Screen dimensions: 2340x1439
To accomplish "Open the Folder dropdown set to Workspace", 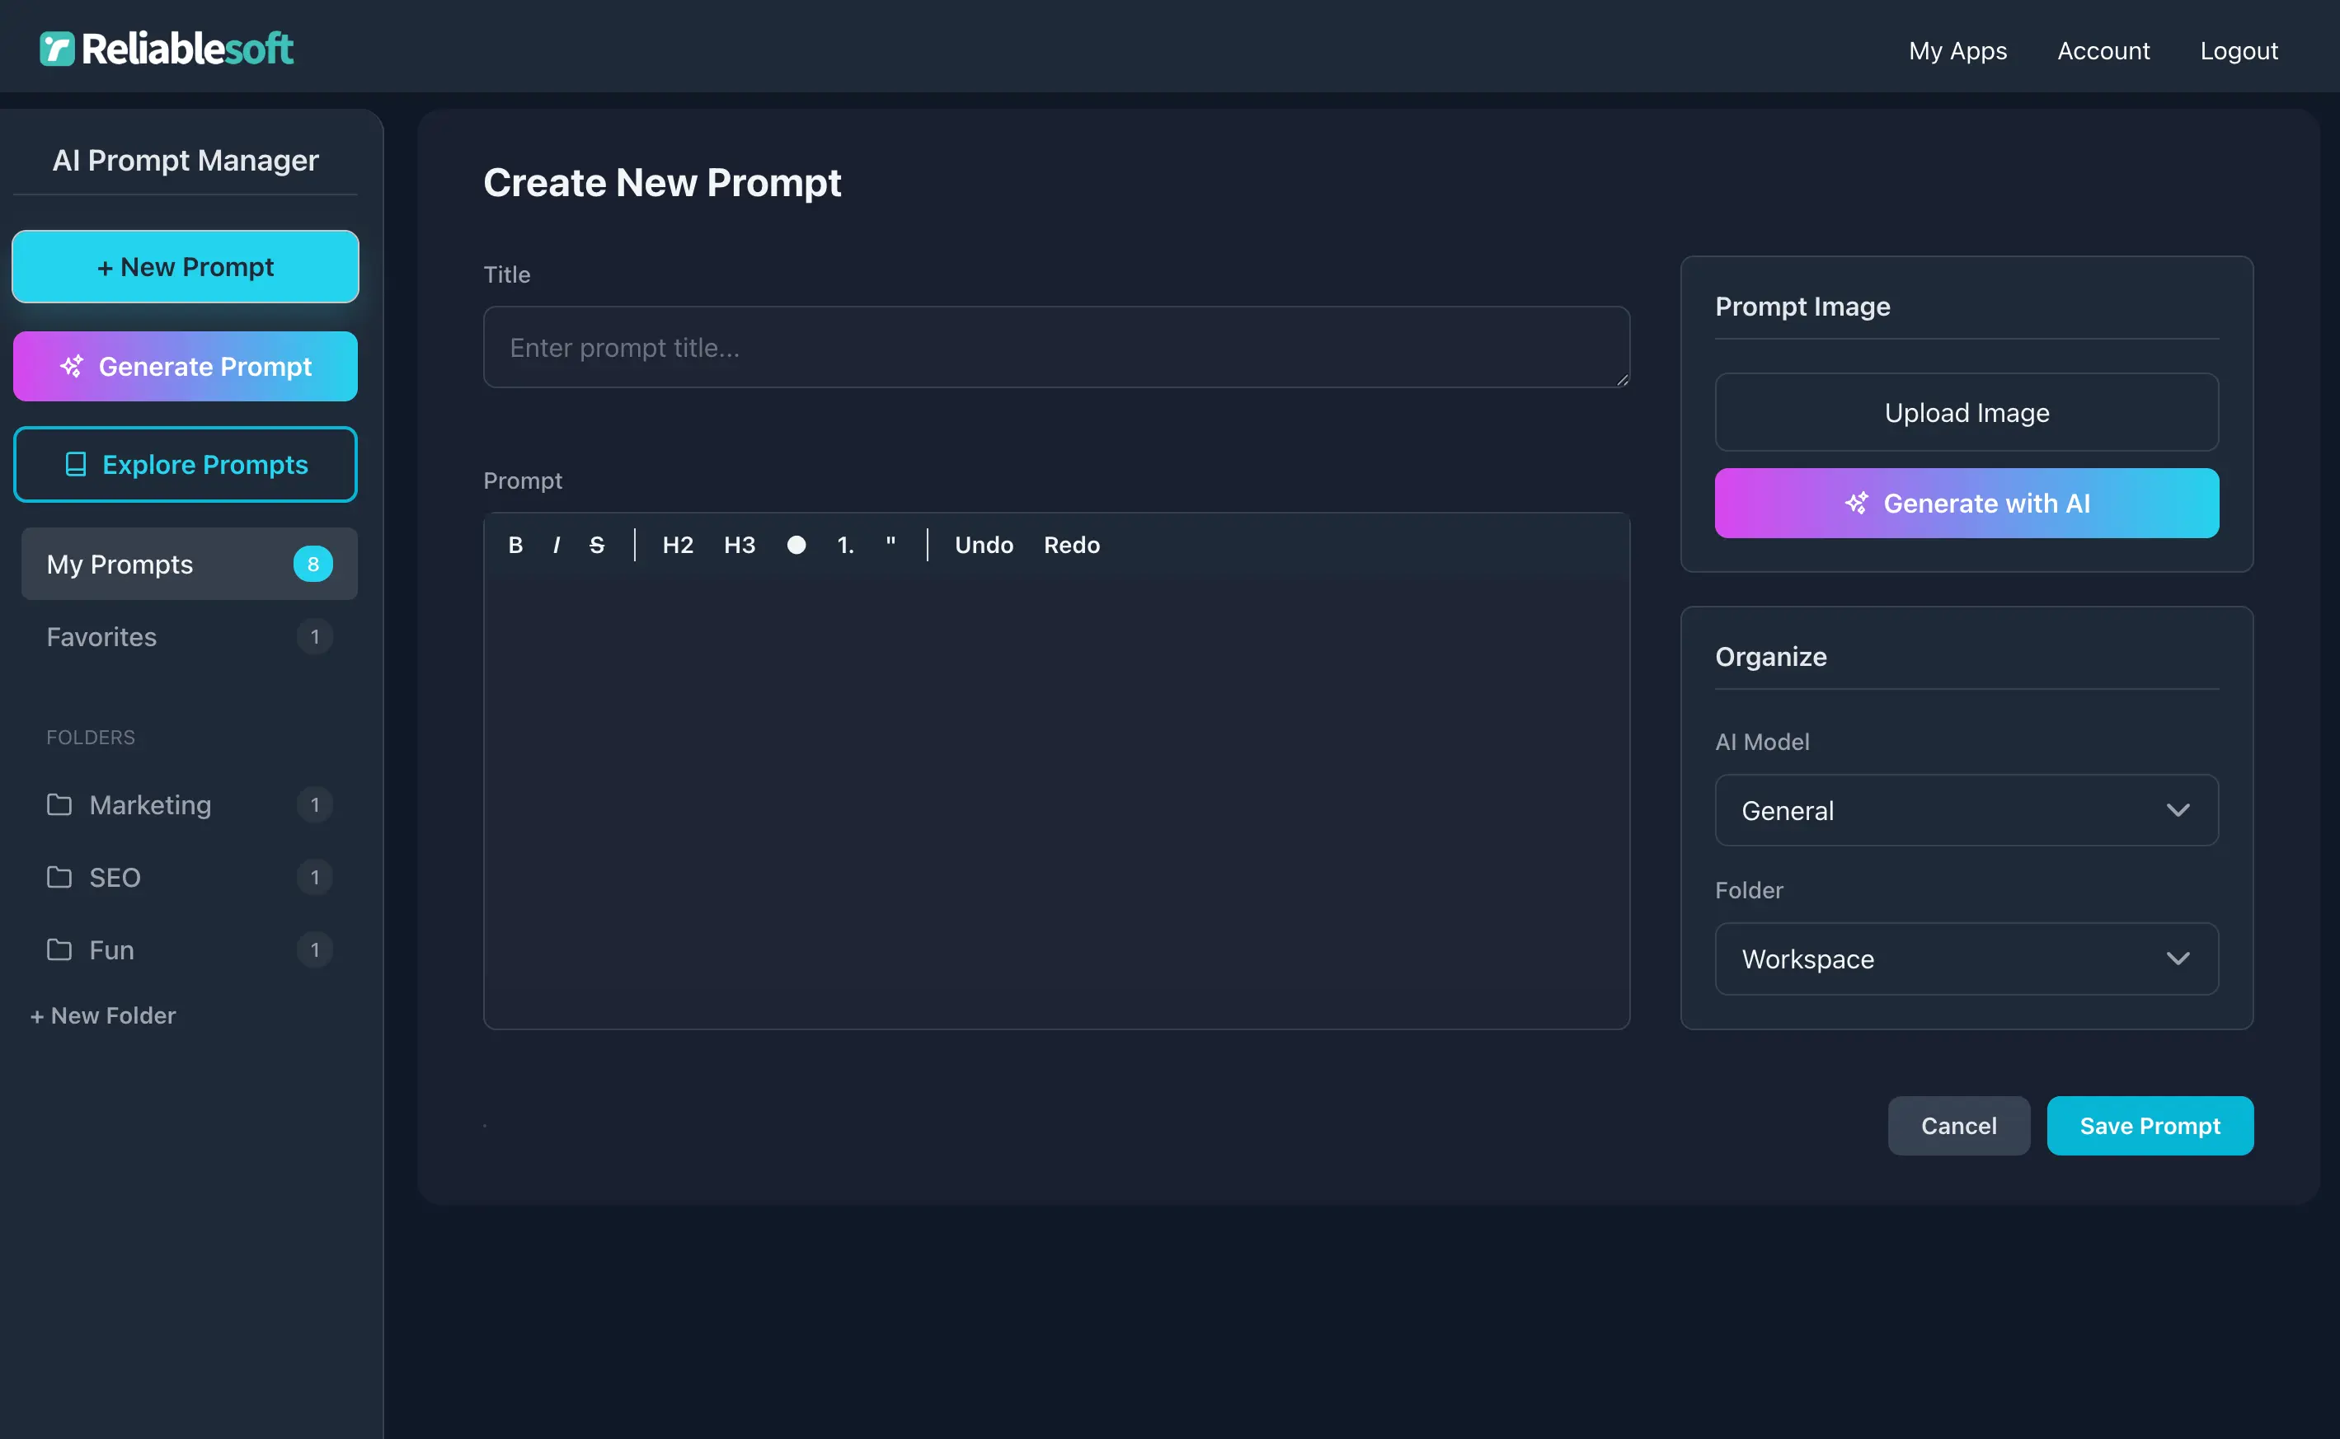I will click(1966, 959).
